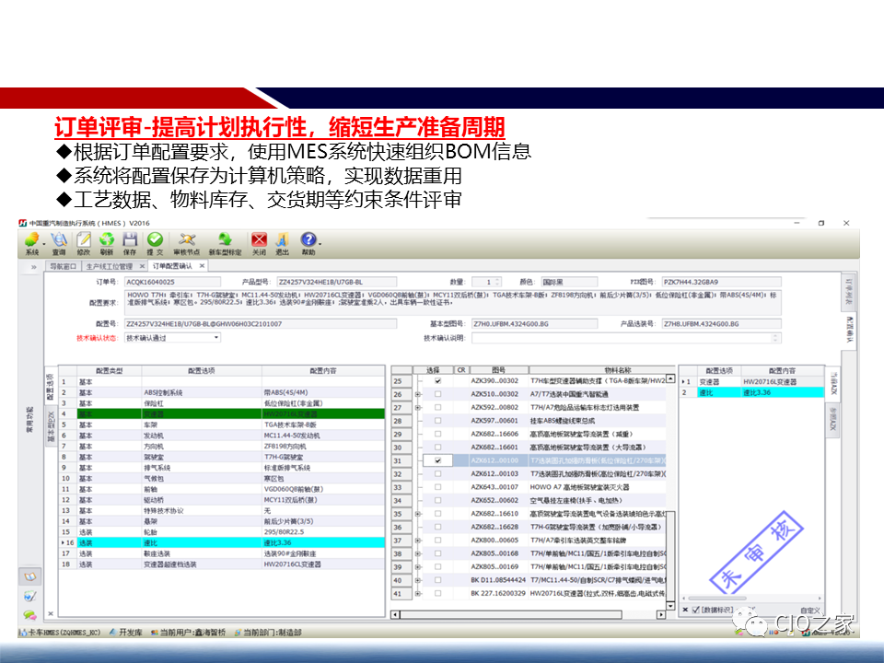
Task: Click the 当前部门 status bar icon
Action: [x=238, y=632]
